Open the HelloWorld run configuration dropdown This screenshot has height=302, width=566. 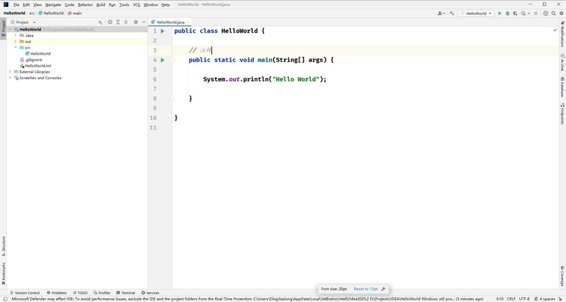[476, 13]
